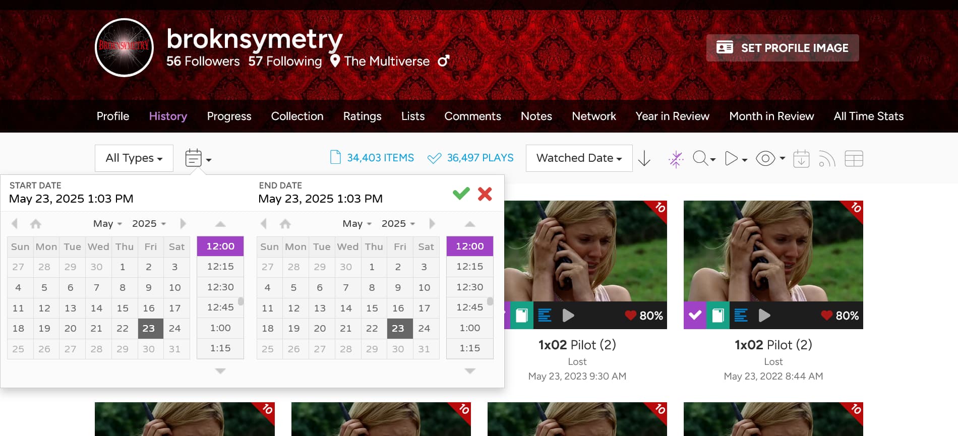This screenshot has height=436, width=958.
Task: Toggle watched checkmark on May 23, 2022 card
Action: point(695,316)
